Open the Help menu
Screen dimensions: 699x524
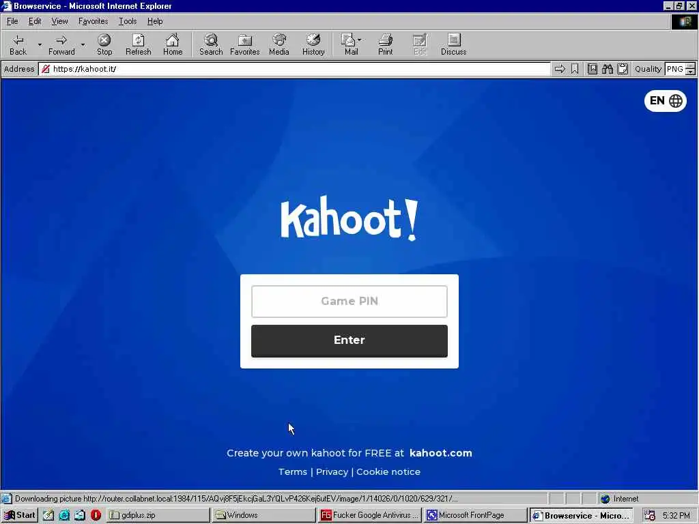pos(155,21)
